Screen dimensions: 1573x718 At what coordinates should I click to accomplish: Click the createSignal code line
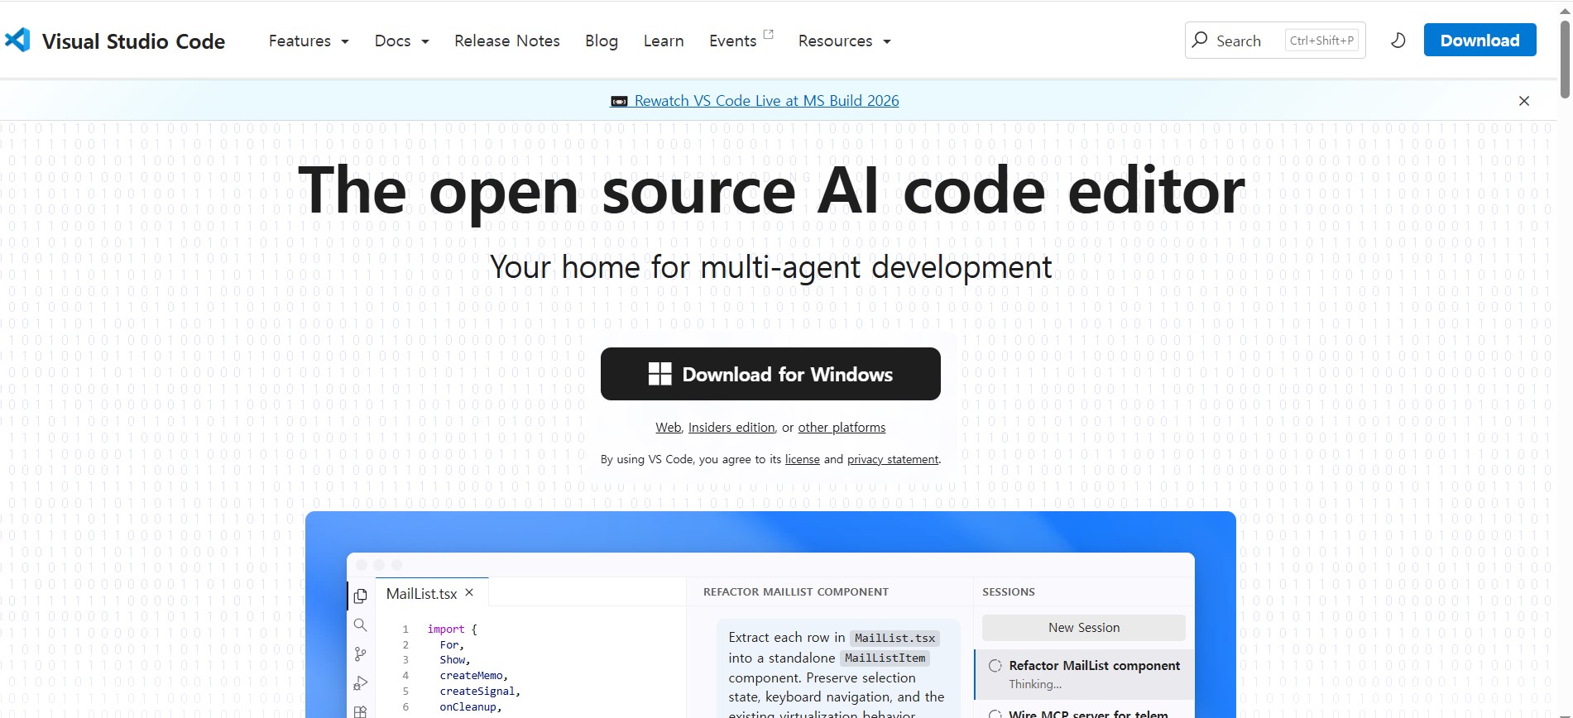coord(480,692)
